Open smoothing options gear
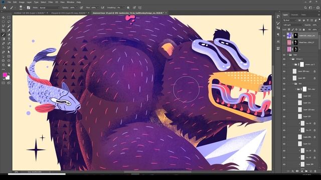This screenshot has width=321, height=180. 128,8
